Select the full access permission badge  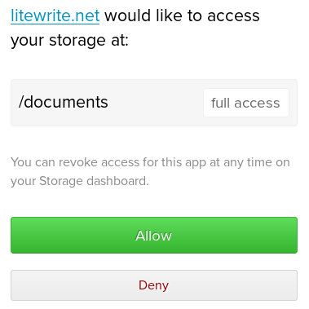tap(246, 103)
